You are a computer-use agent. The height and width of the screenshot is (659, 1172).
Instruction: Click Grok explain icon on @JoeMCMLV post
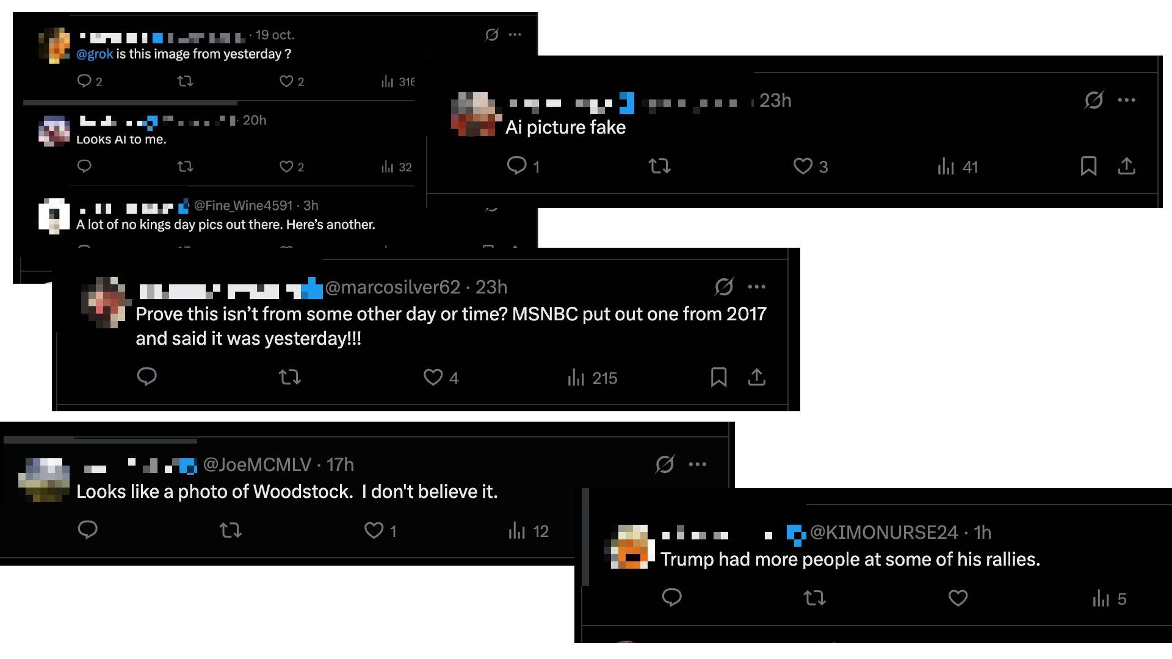[665, 464]
